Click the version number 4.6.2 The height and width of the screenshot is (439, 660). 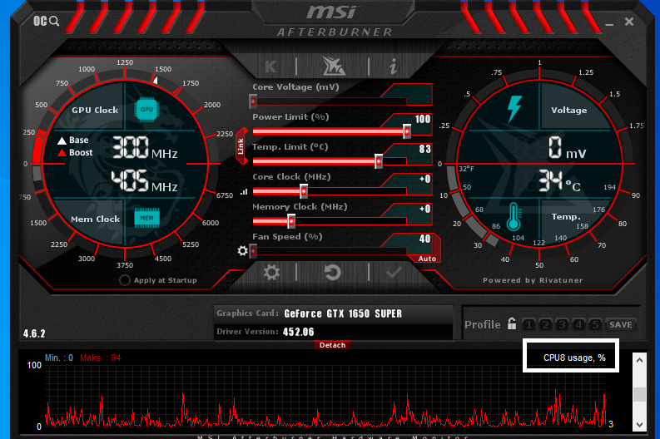pos(33,333)
